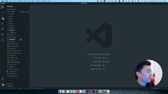This screenshot has width=168, height=94.
Task: Click errors and warnings count in status bar
Action: point(30,88)
